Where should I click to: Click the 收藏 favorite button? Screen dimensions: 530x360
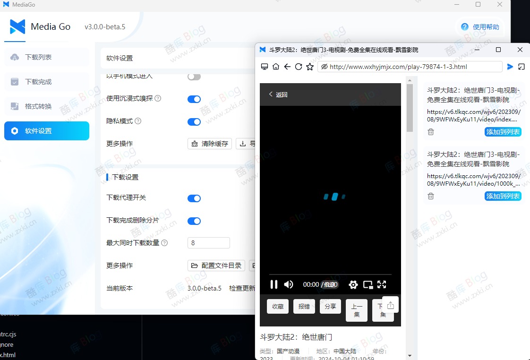pyautogui.click(x=278, y=306)
